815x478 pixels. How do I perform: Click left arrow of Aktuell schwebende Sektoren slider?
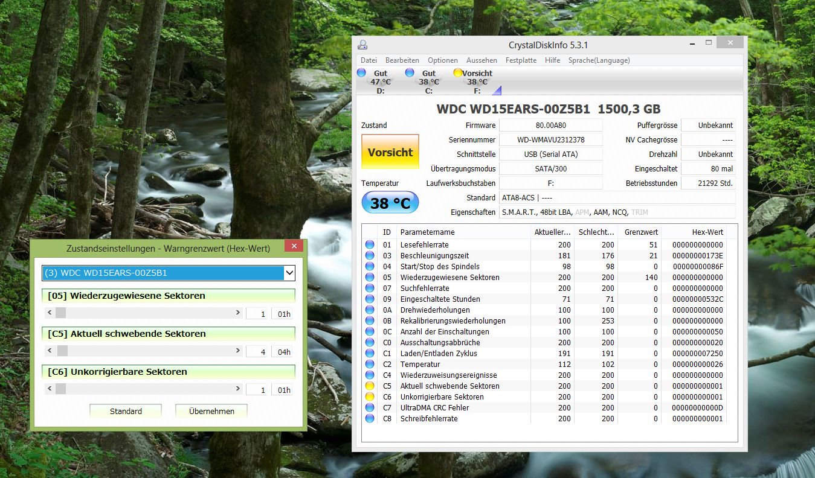(x=49, y=351)
